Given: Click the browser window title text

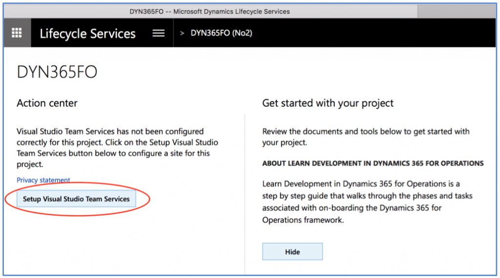Looking at the screenshot, I should (x=209, y=12).
